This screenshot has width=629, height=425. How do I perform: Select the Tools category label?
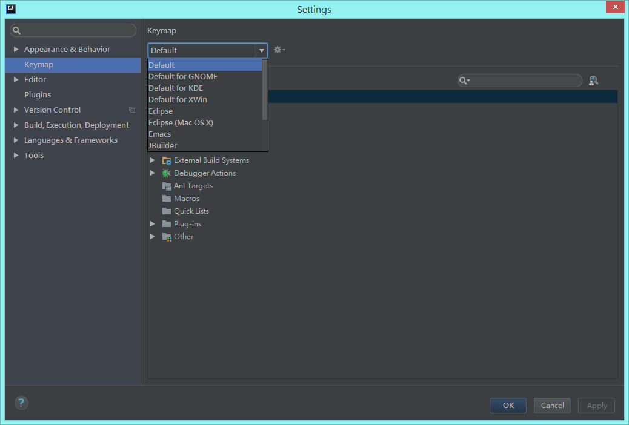[x=34, y=155]
